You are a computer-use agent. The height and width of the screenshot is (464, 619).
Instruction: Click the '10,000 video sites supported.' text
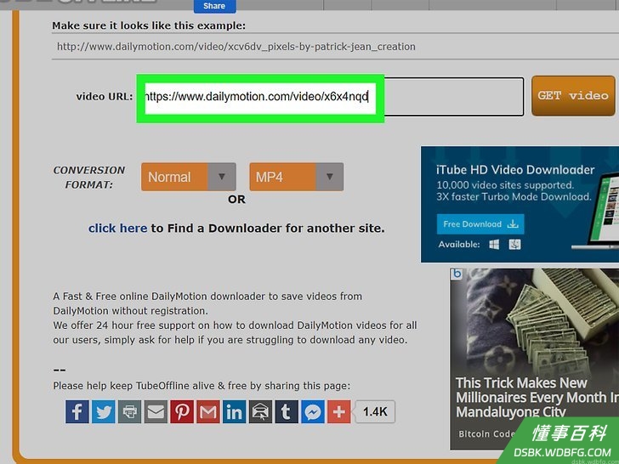[505, 185]
